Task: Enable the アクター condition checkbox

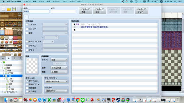Action: [27, 50]
